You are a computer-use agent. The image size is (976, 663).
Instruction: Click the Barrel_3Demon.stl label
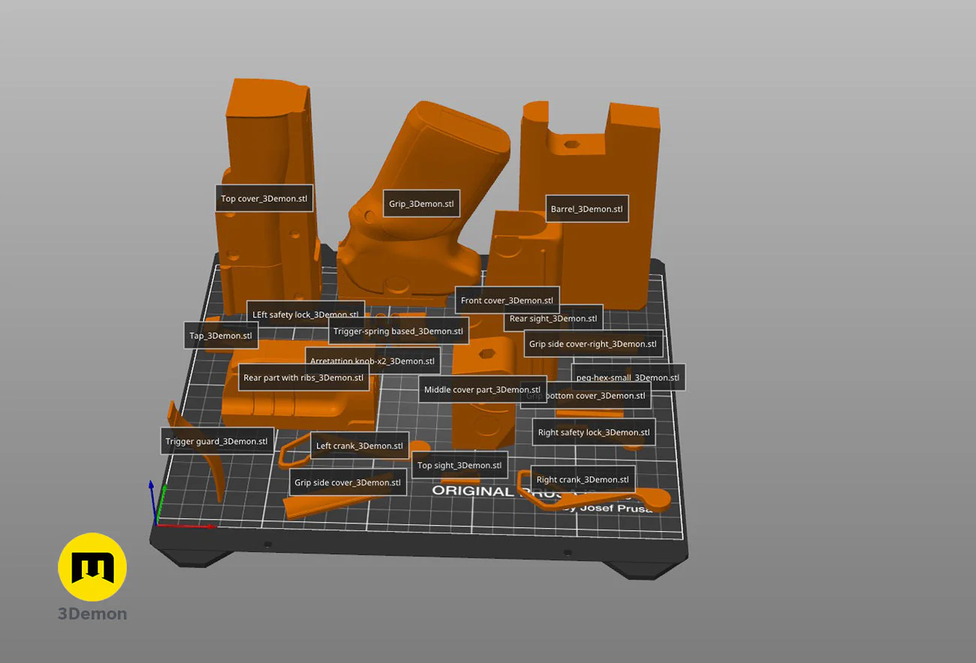pos(586,208)
